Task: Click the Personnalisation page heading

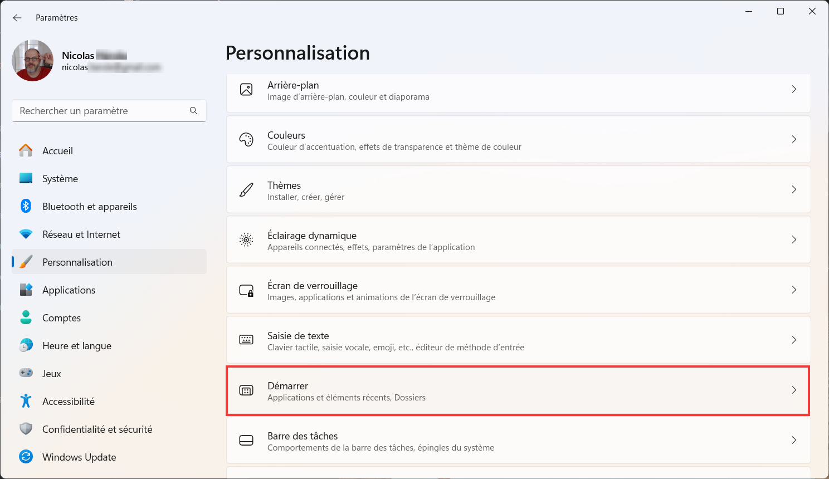Action: 298,53
